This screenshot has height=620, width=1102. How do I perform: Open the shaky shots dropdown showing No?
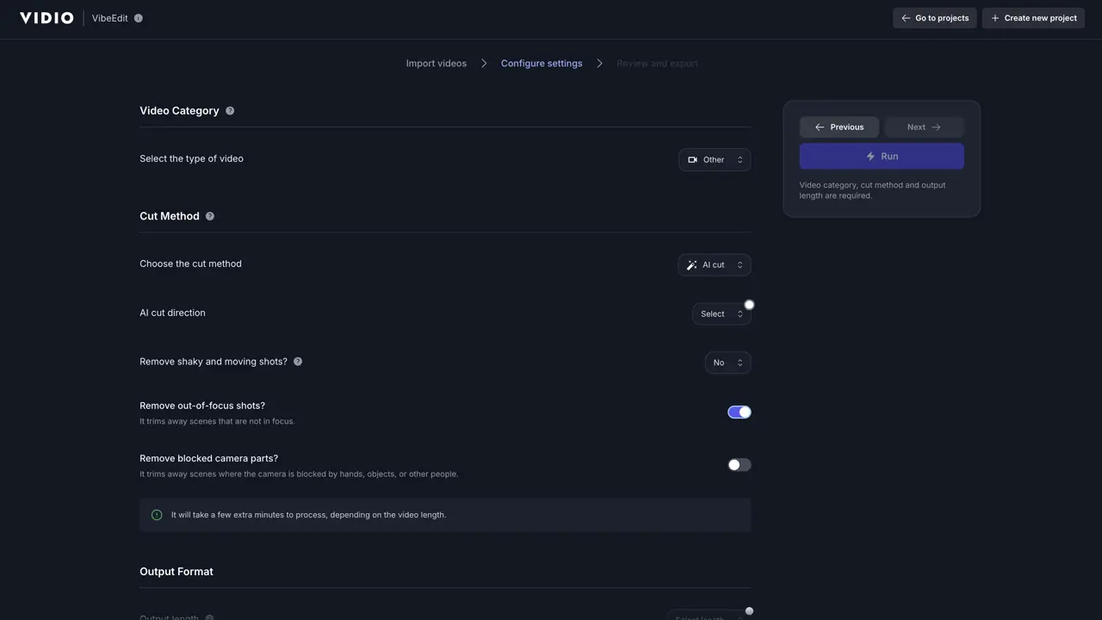point(727,363)
